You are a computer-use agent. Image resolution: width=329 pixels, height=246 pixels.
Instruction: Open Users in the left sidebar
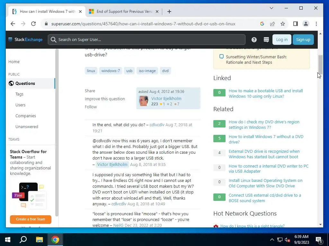20,105
